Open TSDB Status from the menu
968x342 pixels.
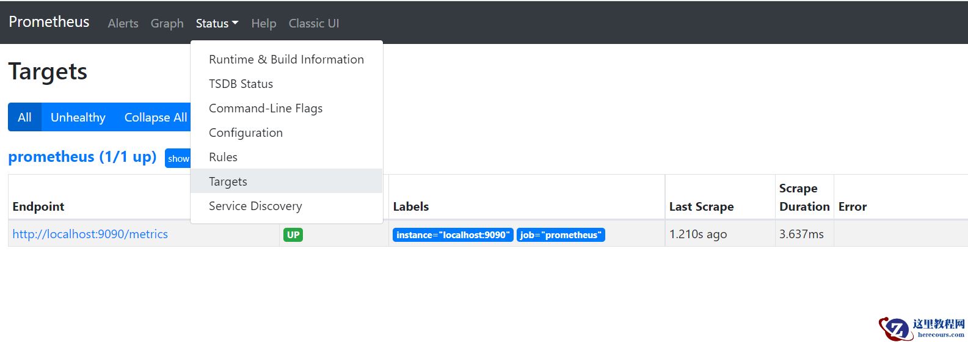coord(241,84)
